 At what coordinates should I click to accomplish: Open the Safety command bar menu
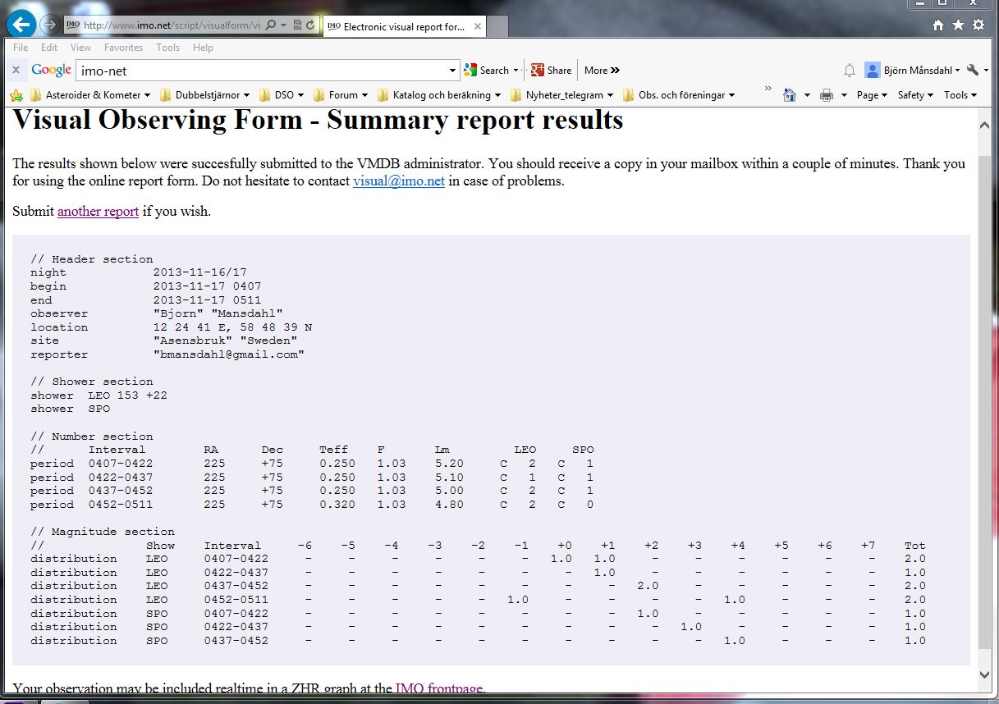pos(915,95)
